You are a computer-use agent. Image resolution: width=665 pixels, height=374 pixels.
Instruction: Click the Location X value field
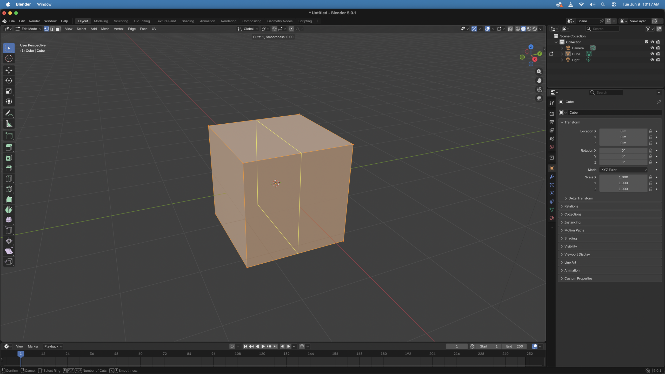[623, 131]
